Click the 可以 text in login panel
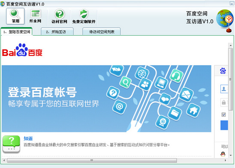The image size is (235, 168). point(225,147)
